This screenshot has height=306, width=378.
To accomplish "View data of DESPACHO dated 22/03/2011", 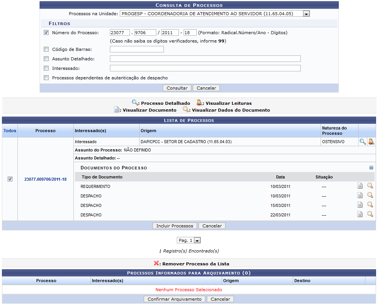I will click(x=370, y=215).
